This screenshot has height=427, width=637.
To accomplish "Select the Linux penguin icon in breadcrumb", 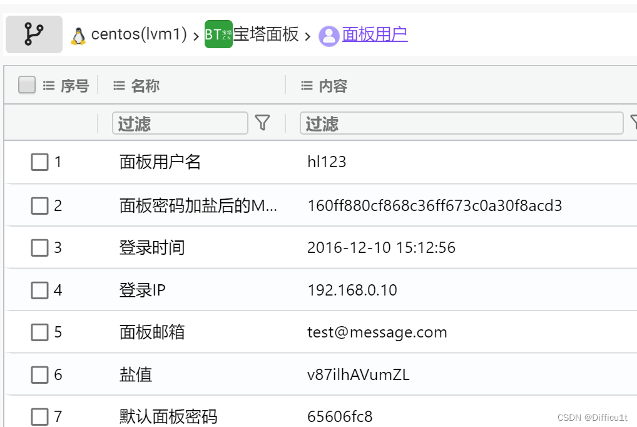I will pyautogui.click(x=78, y=36).
